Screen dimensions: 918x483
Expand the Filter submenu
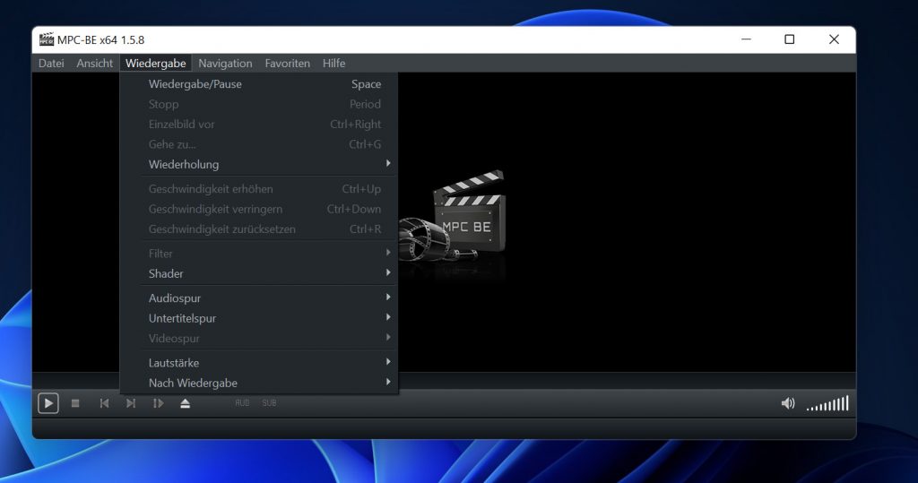[259, 254]
